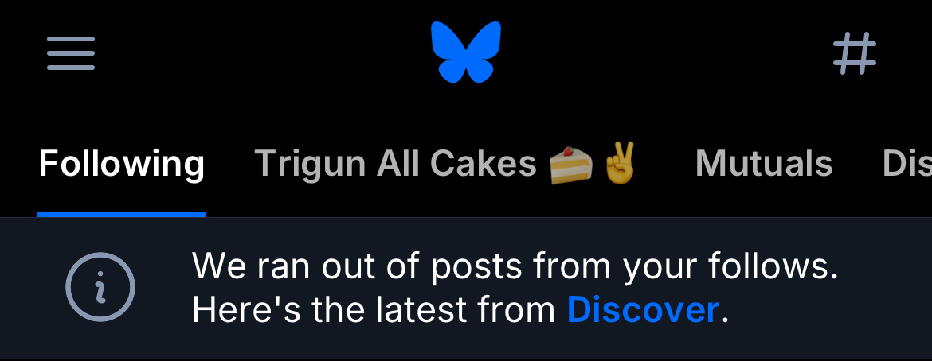The width and height of the screenshot is (932, 361).
Task: Tap the pound-sign feeds button
Action: click(855, 52)
